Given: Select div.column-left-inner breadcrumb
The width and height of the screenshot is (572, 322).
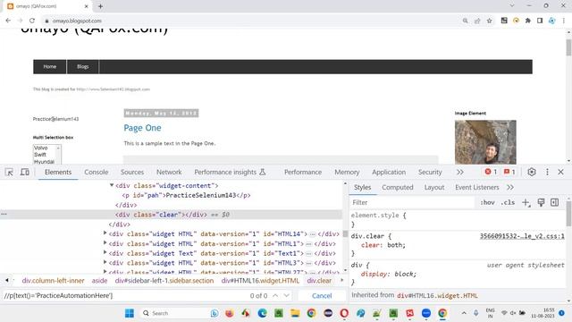Looking at the screenshot, I should [53, 281].
